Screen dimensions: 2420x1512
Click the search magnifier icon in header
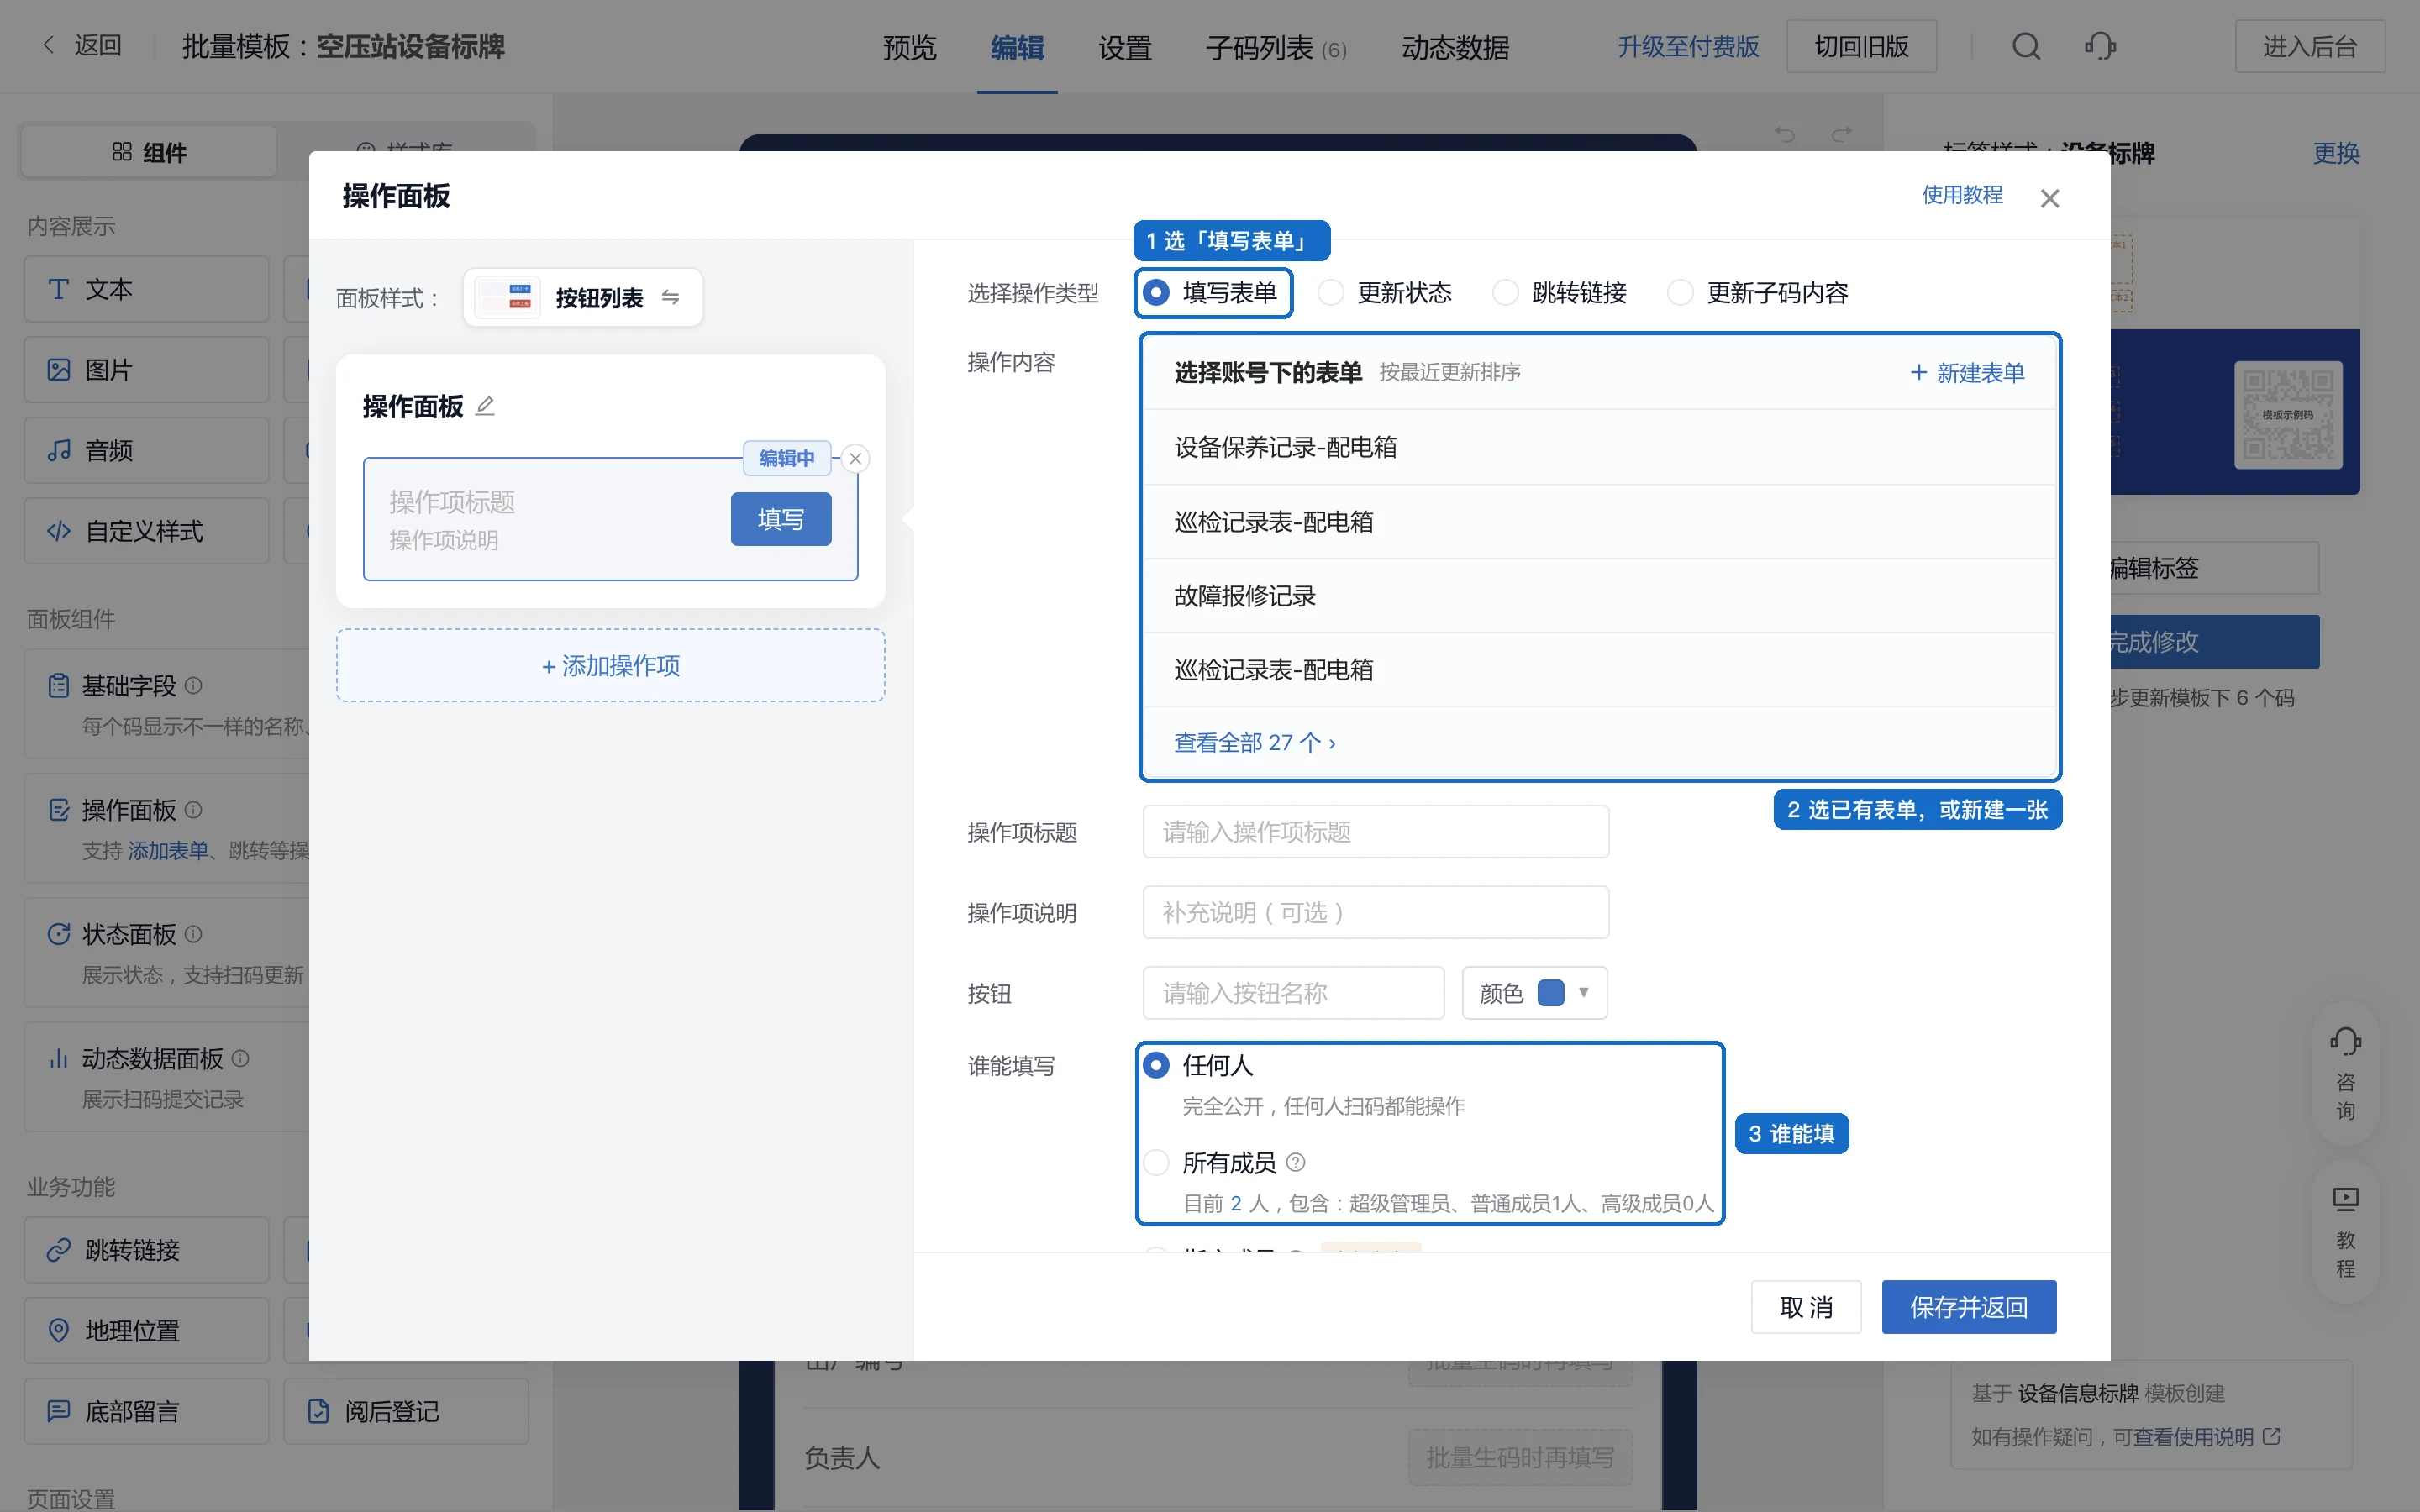(2026, 47)
